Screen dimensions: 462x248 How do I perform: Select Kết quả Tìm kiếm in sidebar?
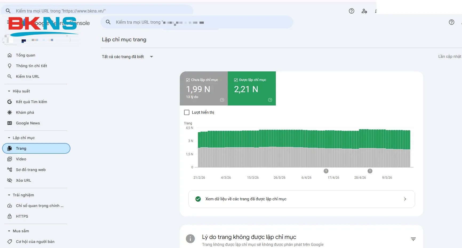(36, 102)
